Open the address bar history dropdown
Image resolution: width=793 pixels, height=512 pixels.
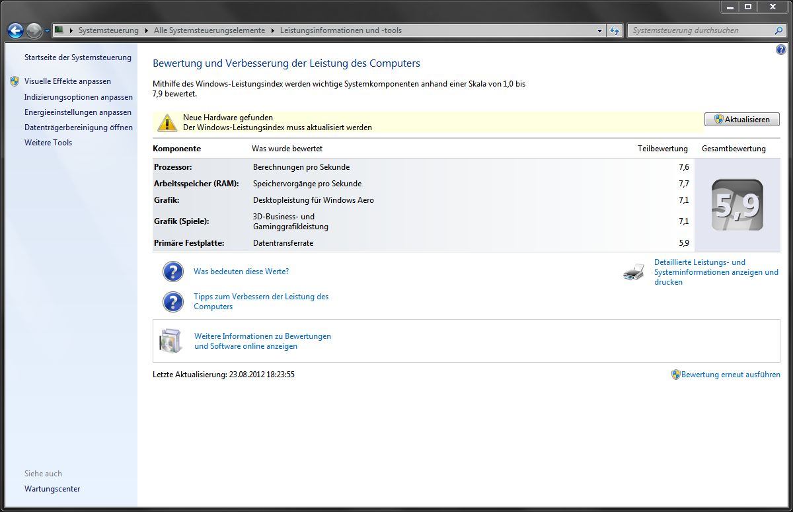(599, 30)
